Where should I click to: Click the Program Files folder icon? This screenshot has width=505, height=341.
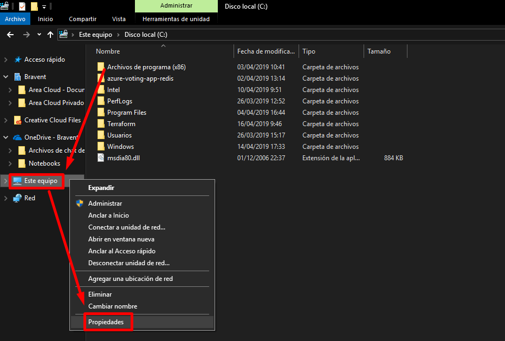coord(101,113)
